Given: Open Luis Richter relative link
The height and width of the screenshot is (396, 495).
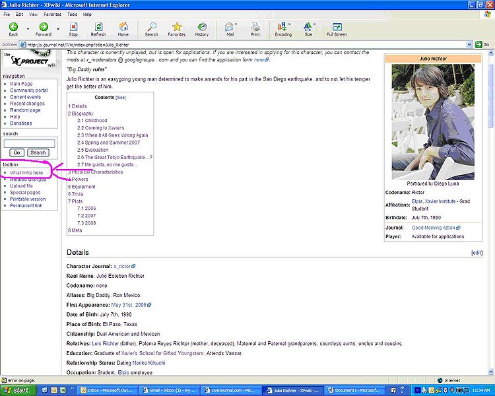Looking at the screenshot, I should [x=106, y=344].
